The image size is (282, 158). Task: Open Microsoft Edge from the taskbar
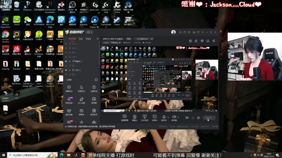[61, 155]
